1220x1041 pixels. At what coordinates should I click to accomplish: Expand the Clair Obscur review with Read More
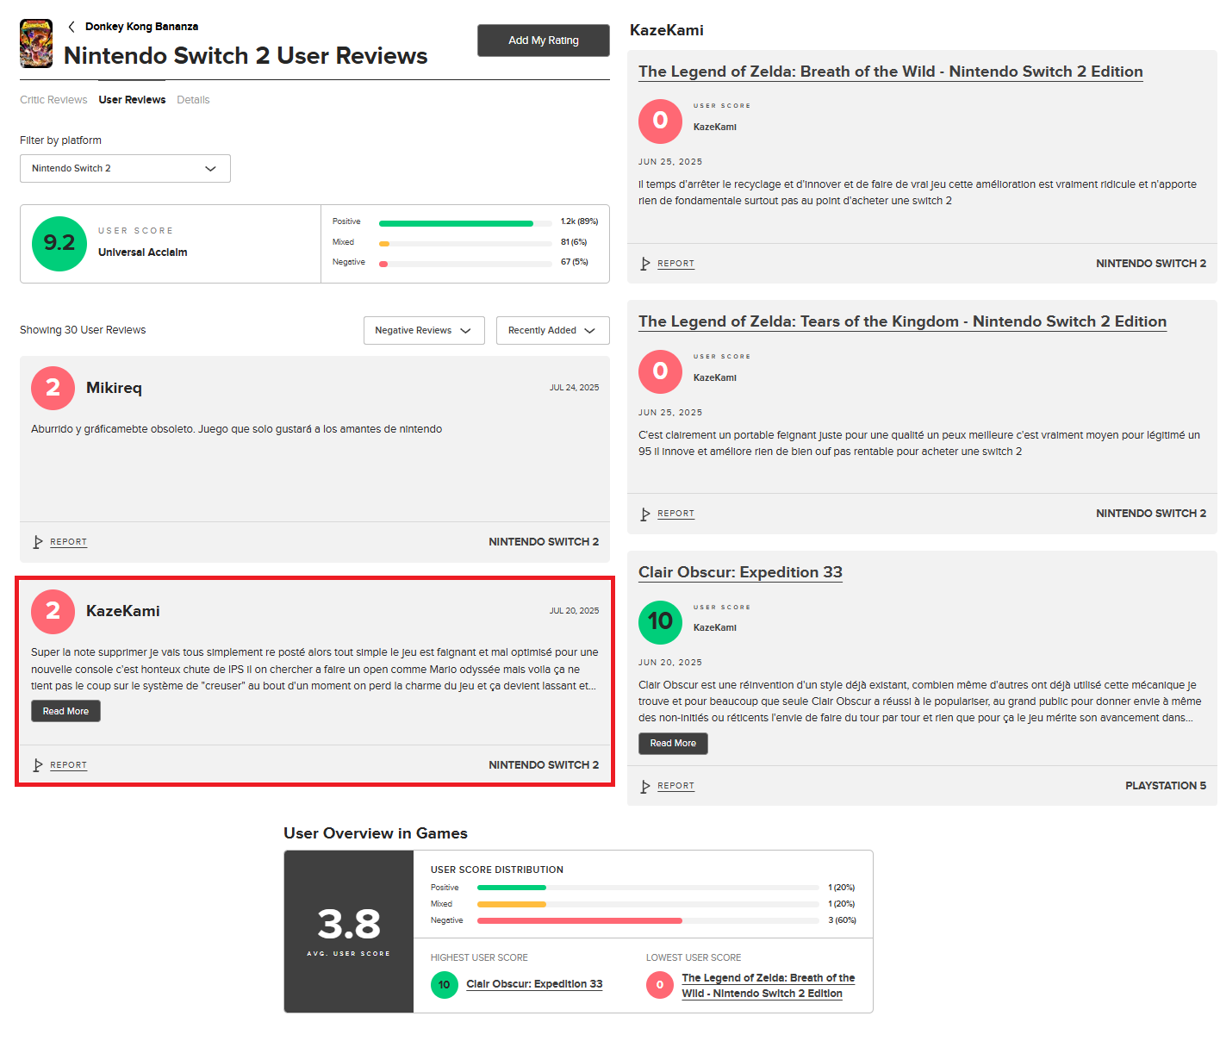click(673, 743)
